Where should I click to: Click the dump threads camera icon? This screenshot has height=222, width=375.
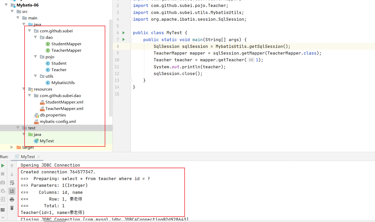coord(3,182)
